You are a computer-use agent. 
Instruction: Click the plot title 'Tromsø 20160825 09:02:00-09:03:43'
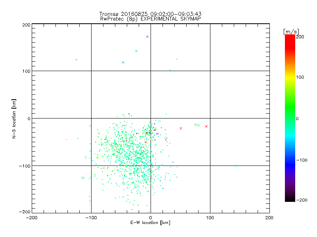(150, 14)
